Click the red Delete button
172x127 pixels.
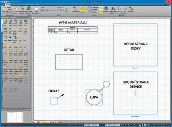[x=9, y=12]
